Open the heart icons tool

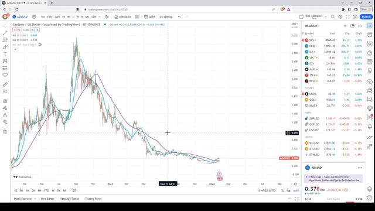point(5,75)
